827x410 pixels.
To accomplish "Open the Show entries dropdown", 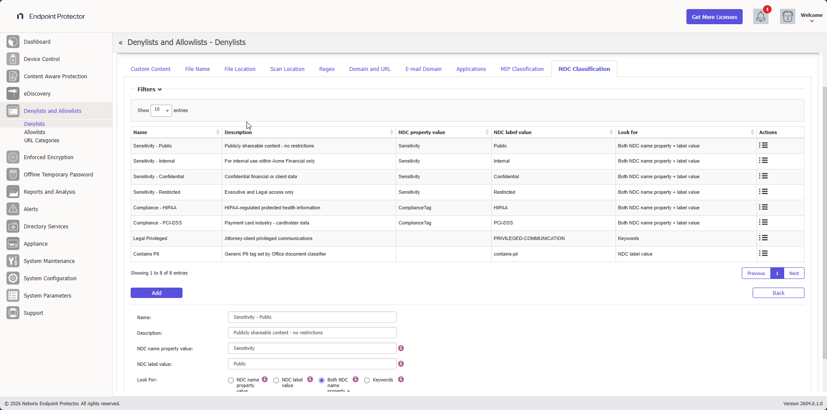I will (161, 110).
